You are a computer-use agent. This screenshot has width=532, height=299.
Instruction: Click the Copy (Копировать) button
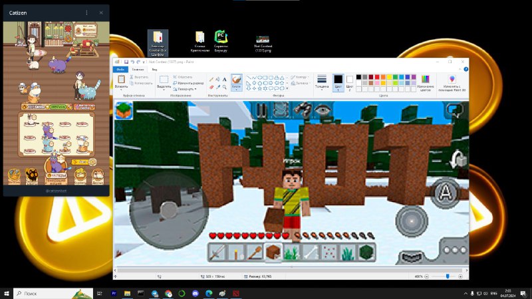(141, 83)
